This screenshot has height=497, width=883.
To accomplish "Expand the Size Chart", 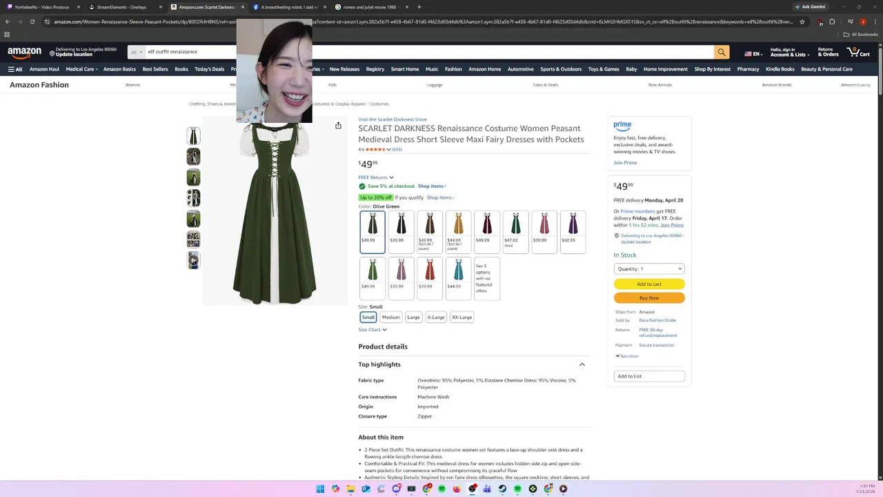I will pos(373,330).
